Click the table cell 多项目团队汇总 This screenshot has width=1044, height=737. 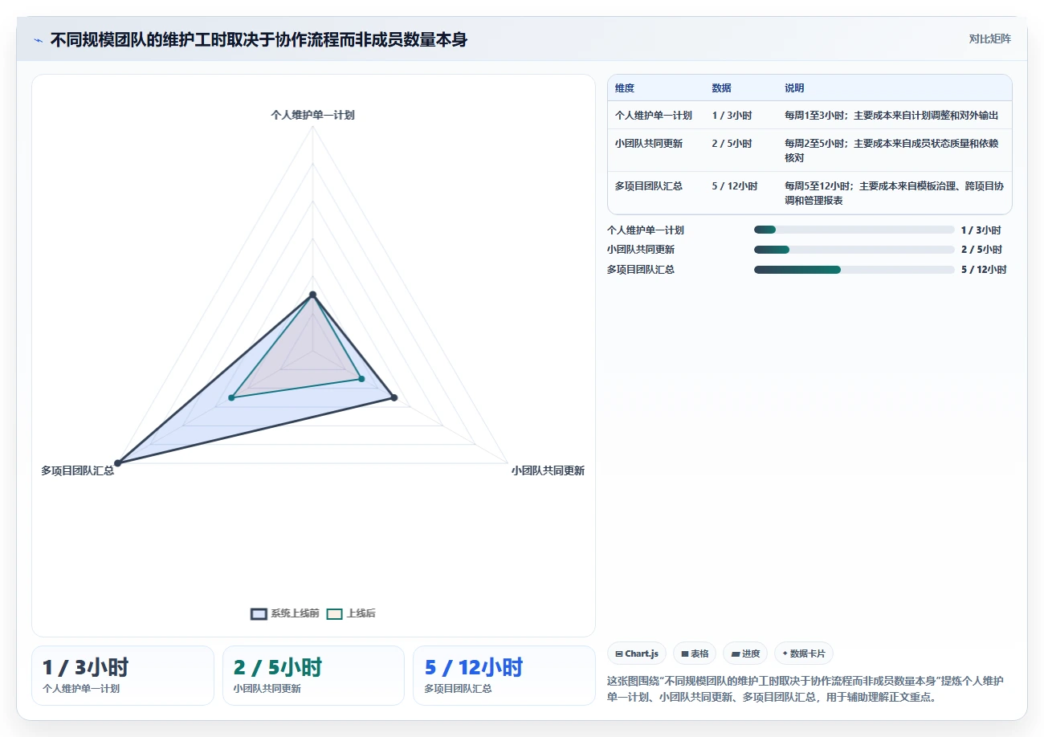pos(649,186)
